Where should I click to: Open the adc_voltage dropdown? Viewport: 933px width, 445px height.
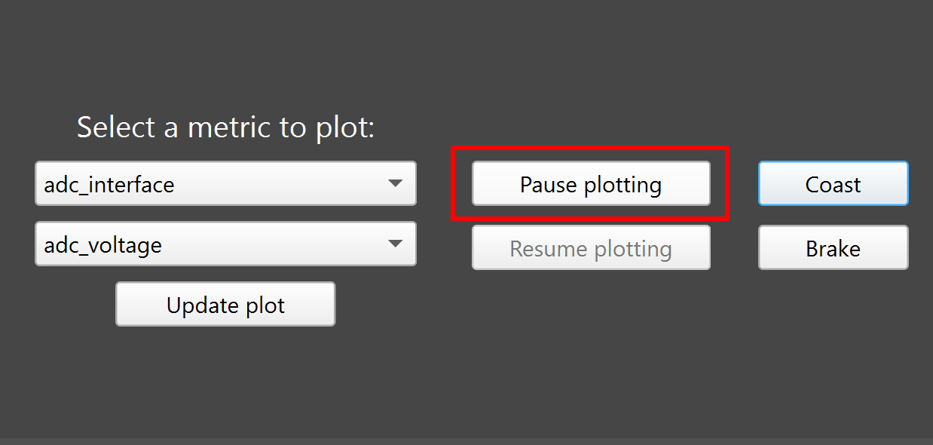[225, 244]
